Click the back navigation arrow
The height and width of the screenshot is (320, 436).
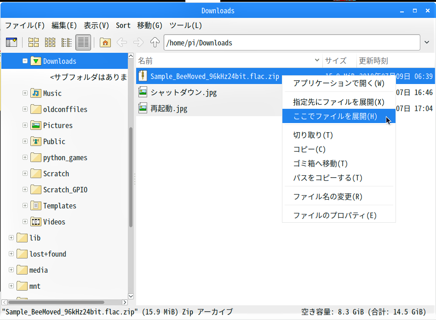[x=122, y=43]
